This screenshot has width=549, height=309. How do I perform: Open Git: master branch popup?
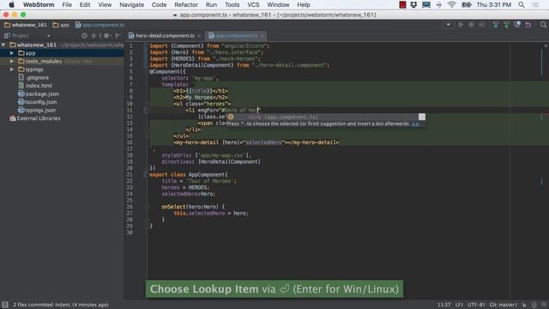[504, 305]
